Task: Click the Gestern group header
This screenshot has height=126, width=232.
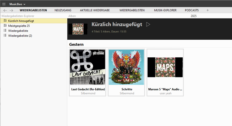Action: coord(76,44)
